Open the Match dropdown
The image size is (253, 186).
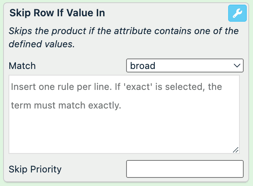(185, 66)
